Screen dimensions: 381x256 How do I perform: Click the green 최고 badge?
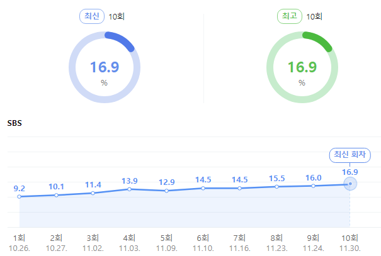pyautogui.click(x=290, y=16)
